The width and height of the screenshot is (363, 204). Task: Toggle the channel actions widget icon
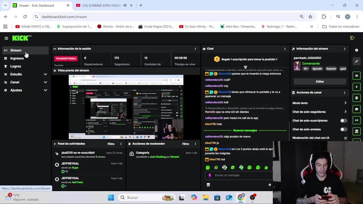[356, 131]
